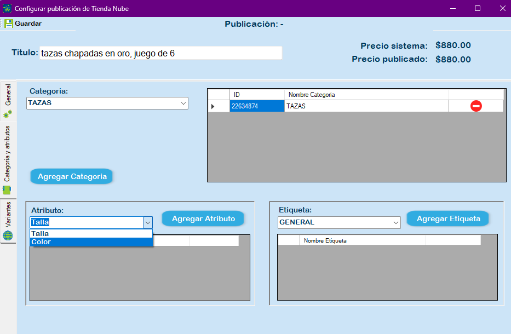This screenshot has width=511, height=334.
Task: Switch to the General tab
Action: [x=8, y=95]
